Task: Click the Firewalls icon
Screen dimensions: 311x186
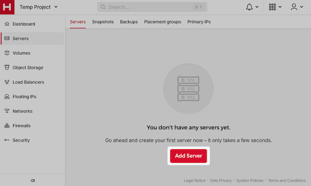Action: click(7, 125)
